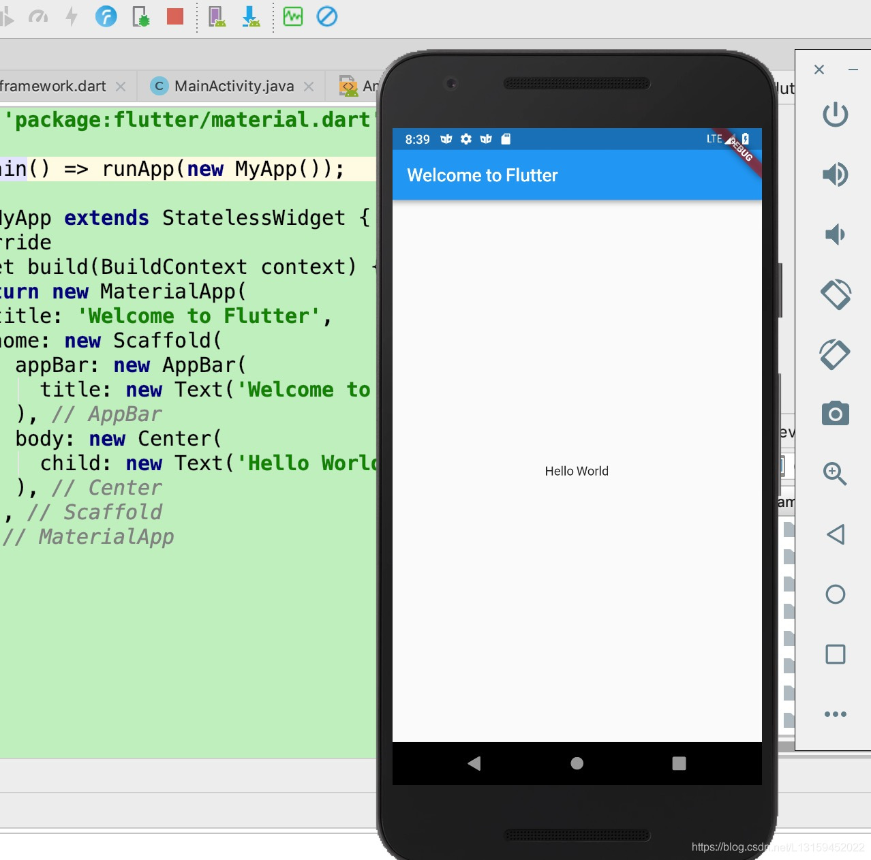The image size is (871, 860).
Task: Click the 'Hello World' text on phone screen
Action: click(577, 471)
